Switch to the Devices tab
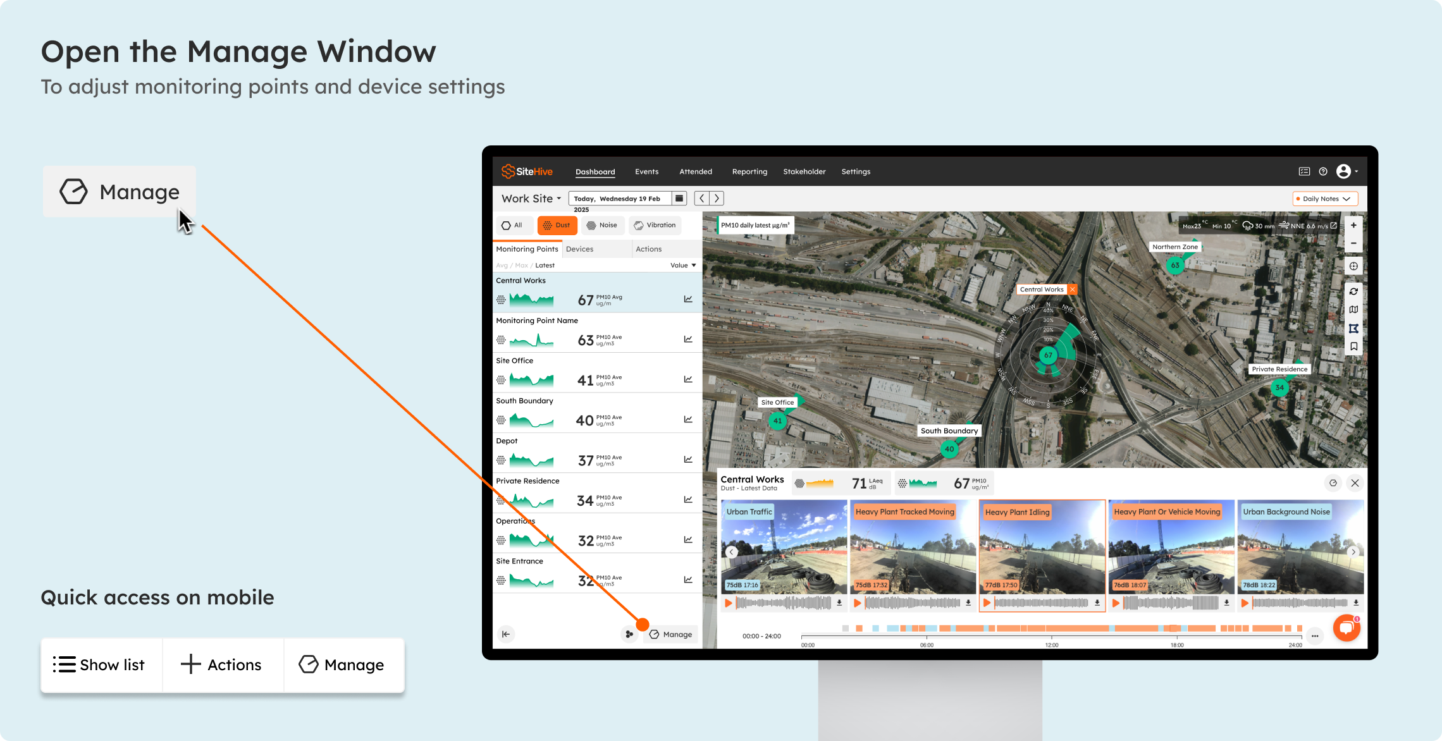This screenshot has height=741, width=1442. click(x=579, y=249)
